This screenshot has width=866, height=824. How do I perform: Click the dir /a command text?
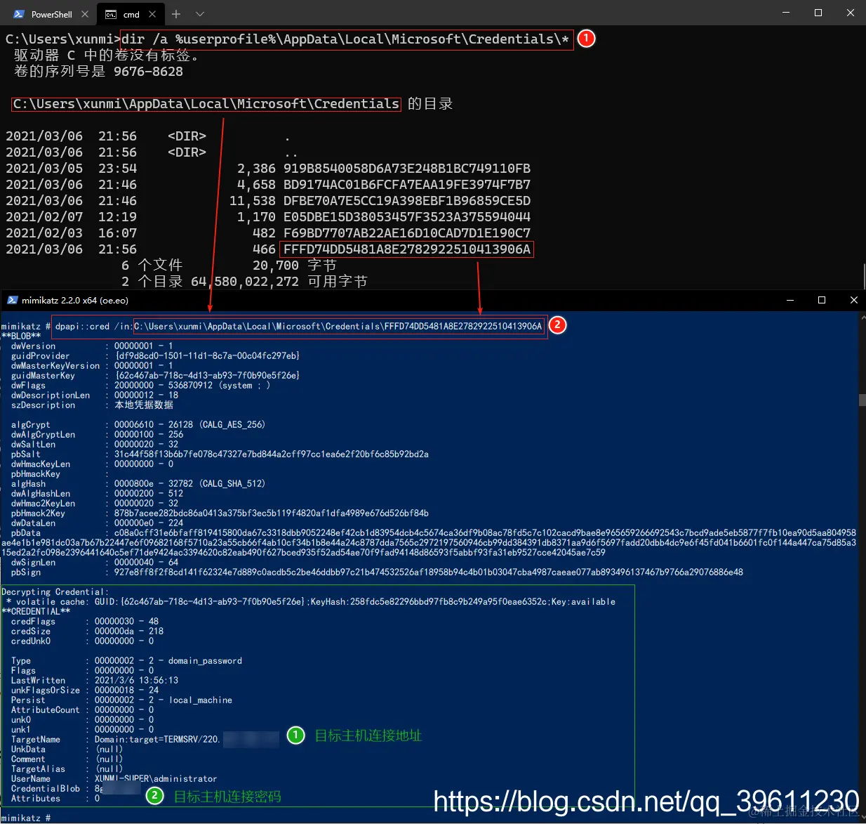(x=346, y=39)
